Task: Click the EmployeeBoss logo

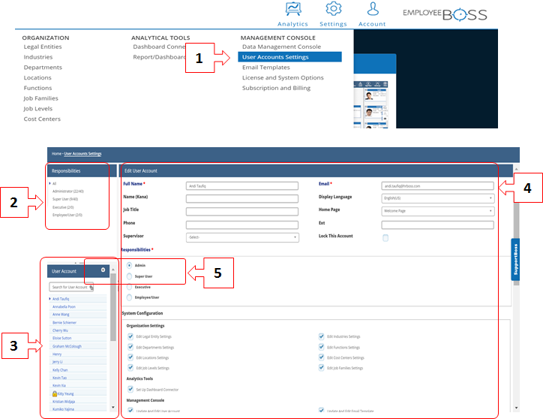Action: pyautogui.click(x=445, y=14)
